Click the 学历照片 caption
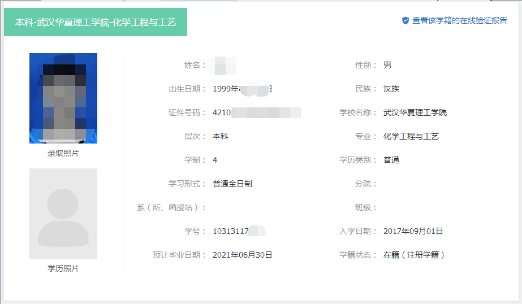 (x=63, y=268)
